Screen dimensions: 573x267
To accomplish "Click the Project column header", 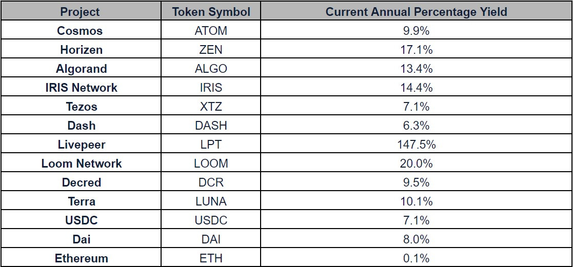I will pos(80,12).
